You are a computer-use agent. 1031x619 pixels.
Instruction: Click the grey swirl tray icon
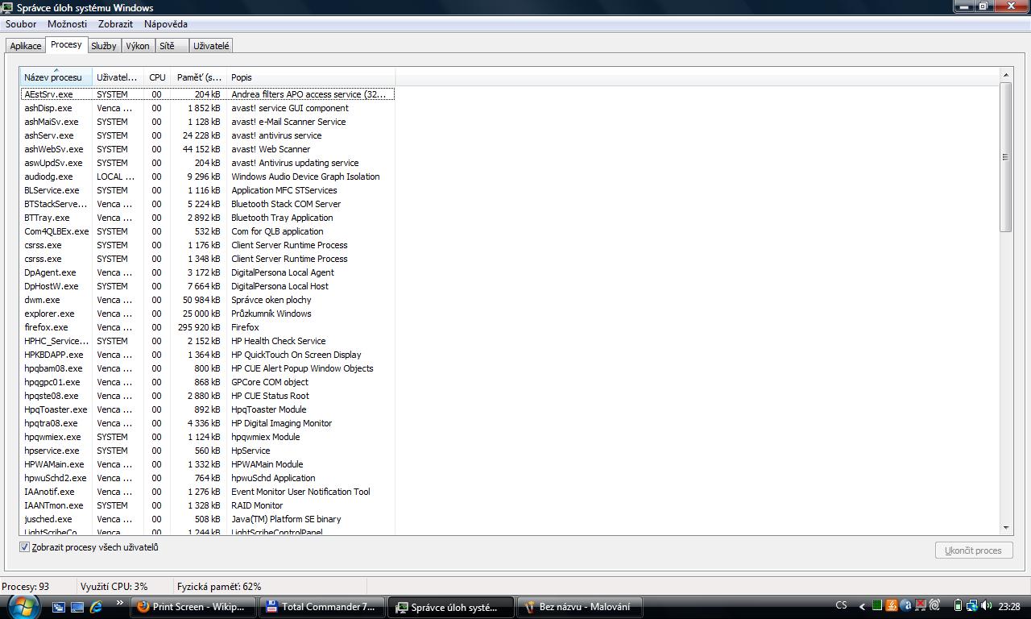[935, 606]
